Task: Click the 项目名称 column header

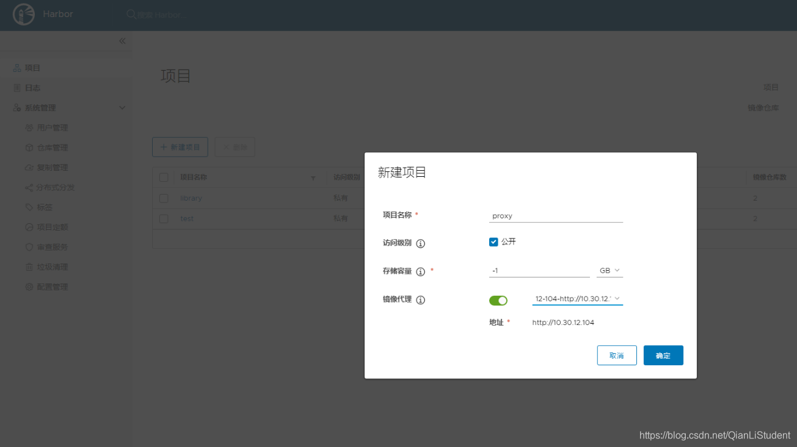Action: [194, 177]
